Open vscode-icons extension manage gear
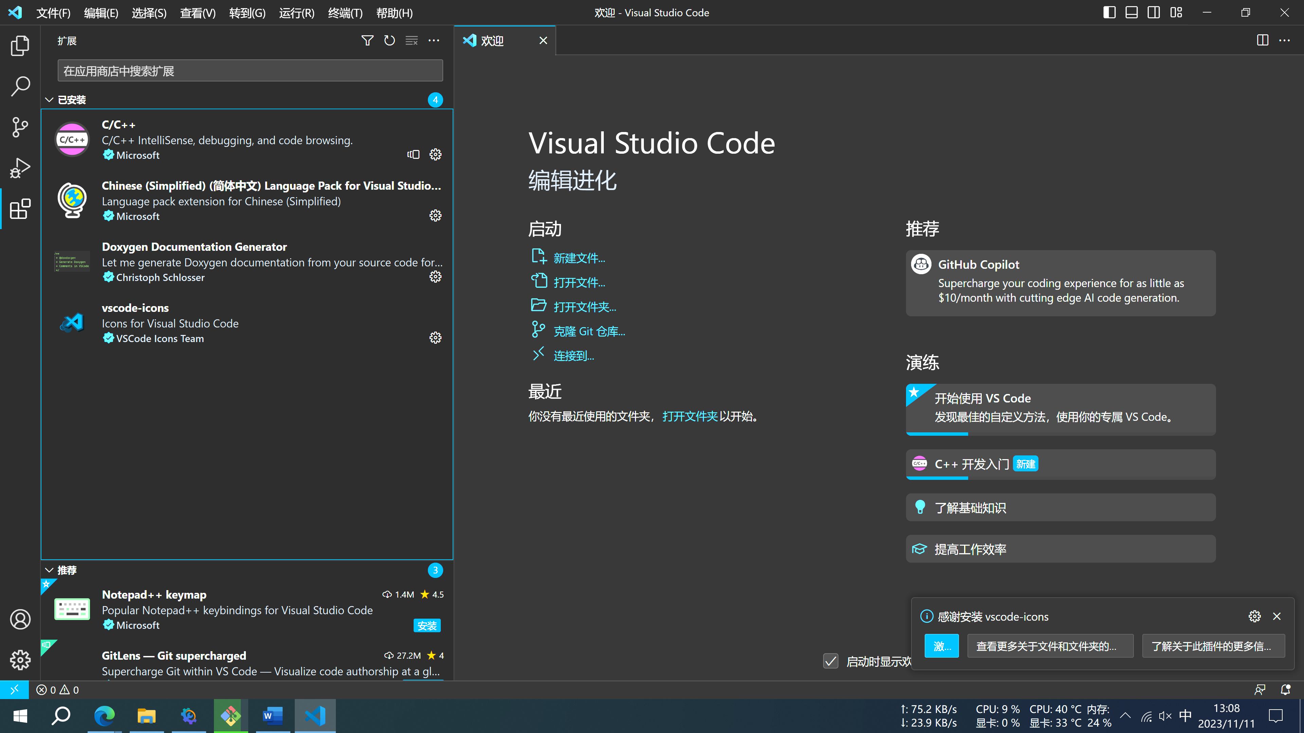Screen dimensions: 1304x733 (x=435, y=337)
